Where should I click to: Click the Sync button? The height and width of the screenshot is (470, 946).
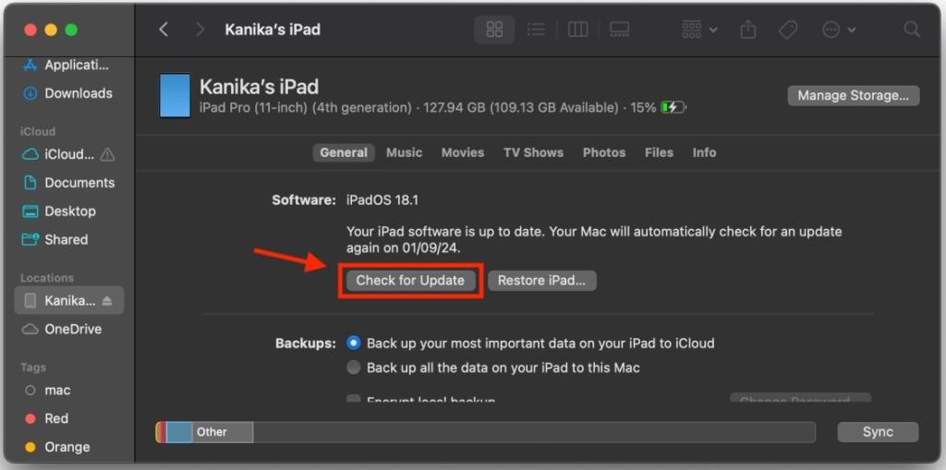pyautogui.click(x=878, y=432)
